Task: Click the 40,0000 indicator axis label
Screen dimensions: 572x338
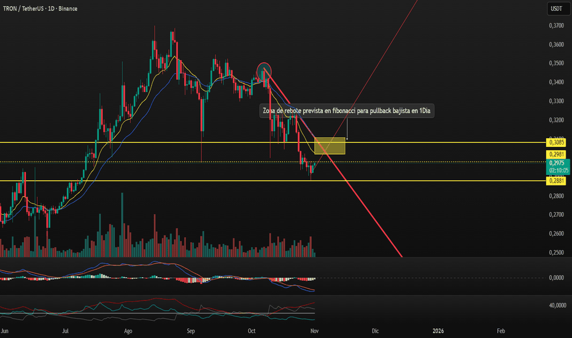Action: pos(557,305)
